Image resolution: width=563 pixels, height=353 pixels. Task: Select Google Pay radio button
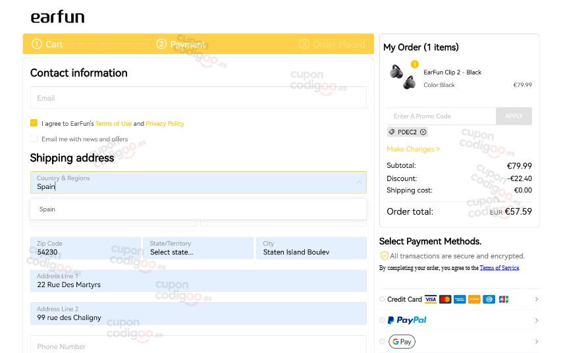(382, 342)
